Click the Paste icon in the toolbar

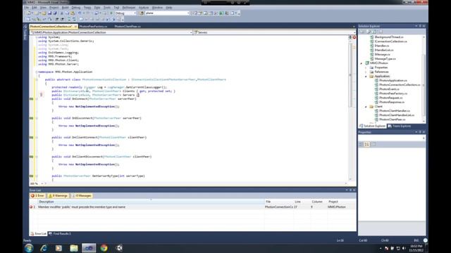click(73, 13)
